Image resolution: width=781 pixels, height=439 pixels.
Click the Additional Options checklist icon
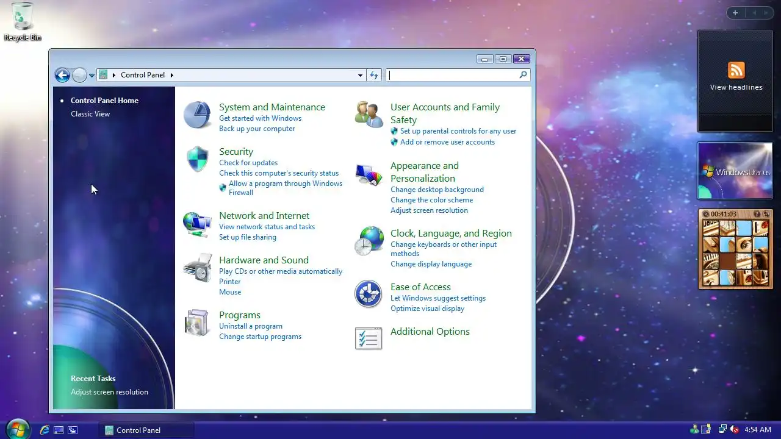[369, 338]
